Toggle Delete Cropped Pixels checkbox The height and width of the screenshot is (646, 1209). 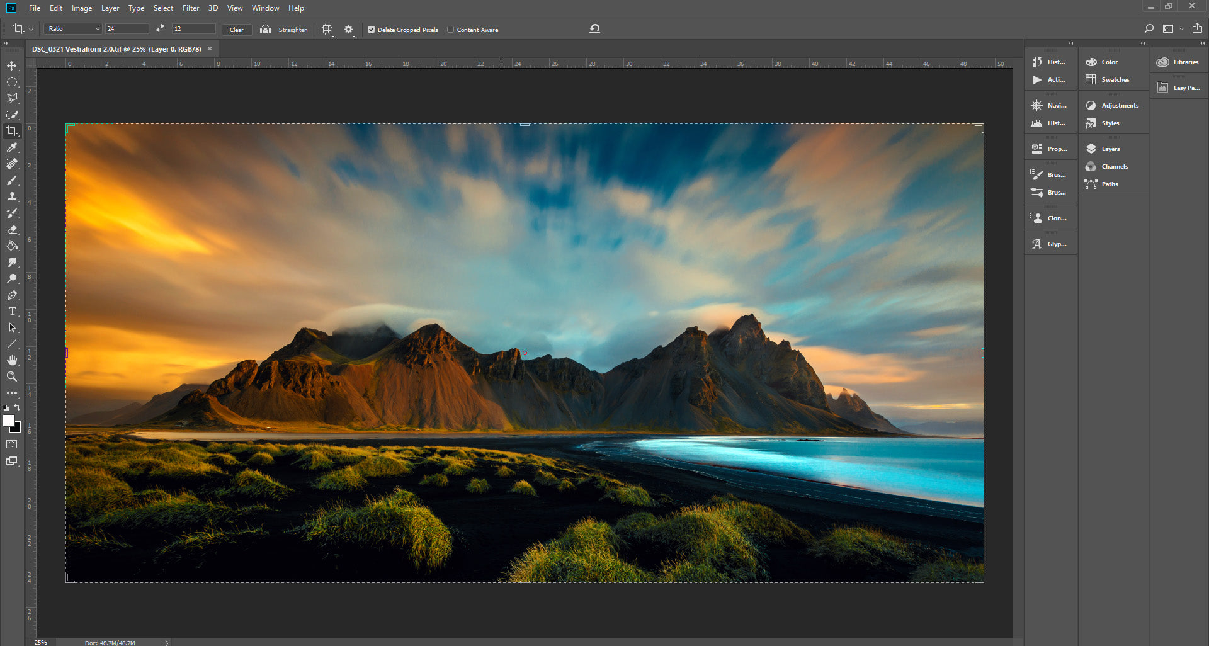click(371, 30)
